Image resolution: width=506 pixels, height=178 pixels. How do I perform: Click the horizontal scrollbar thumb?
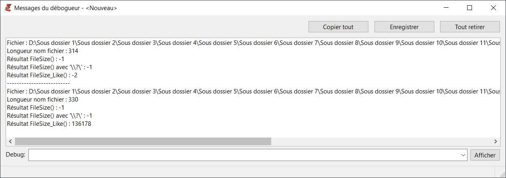143,141
